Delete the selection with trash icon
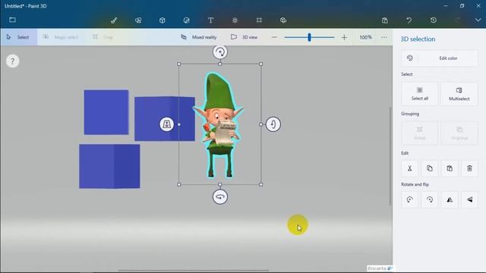This screenshot has height=273, width=486. [x=469, y=168]
